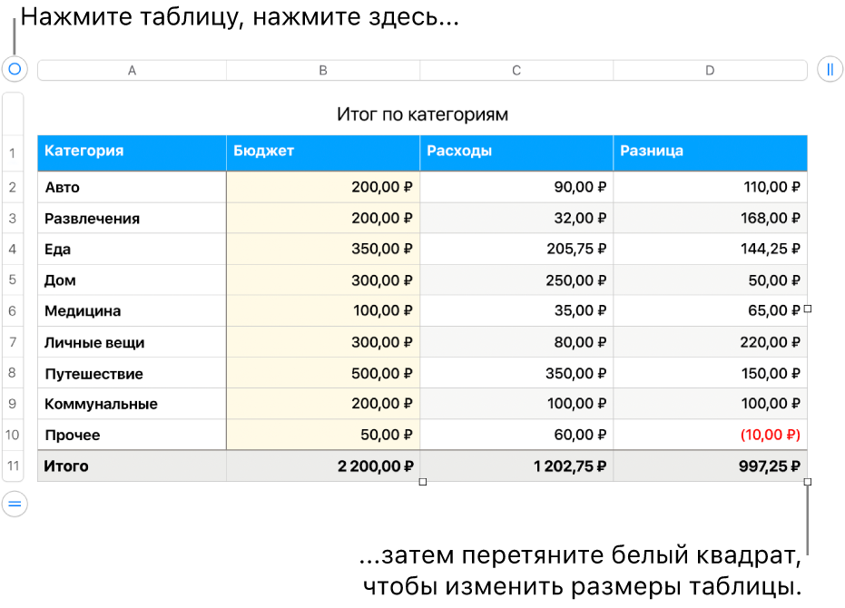Select row 11 header
This screenshot has height=608, width=845.
(x=13, y=466)
